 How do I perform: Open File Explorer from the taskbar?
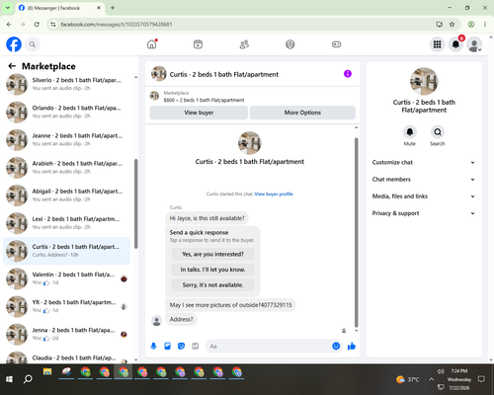tap(47, 372)
